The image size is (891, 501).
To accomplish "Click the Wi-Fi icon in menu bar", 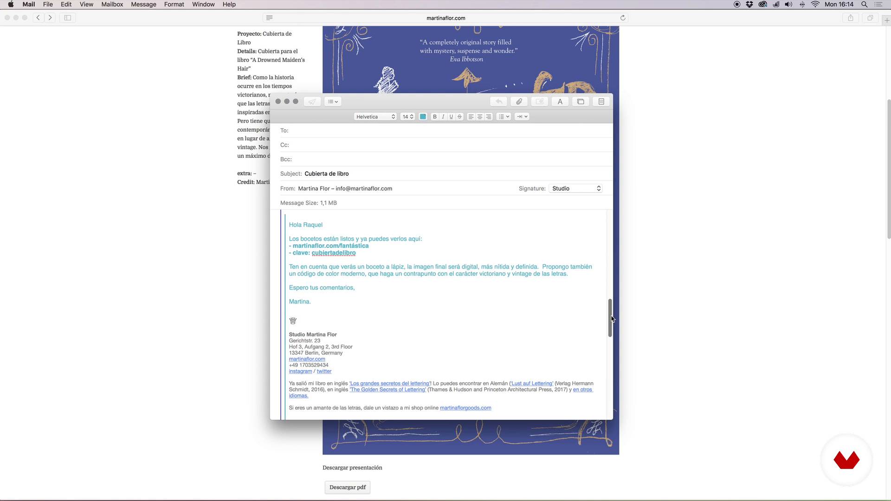I will point(815,4).
